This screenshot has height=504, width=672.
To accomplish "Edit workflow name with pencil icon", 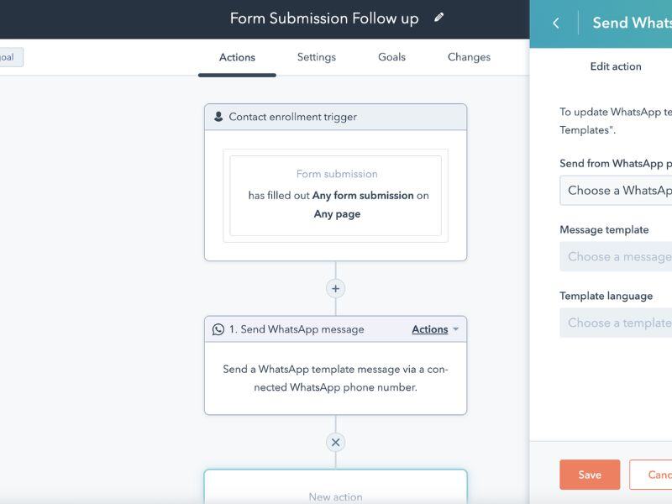I will pyautogui.click(x=438, y=18).
